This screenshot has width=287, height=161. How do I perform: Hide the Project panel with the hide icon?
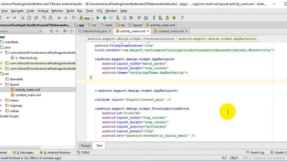[72, 31]
